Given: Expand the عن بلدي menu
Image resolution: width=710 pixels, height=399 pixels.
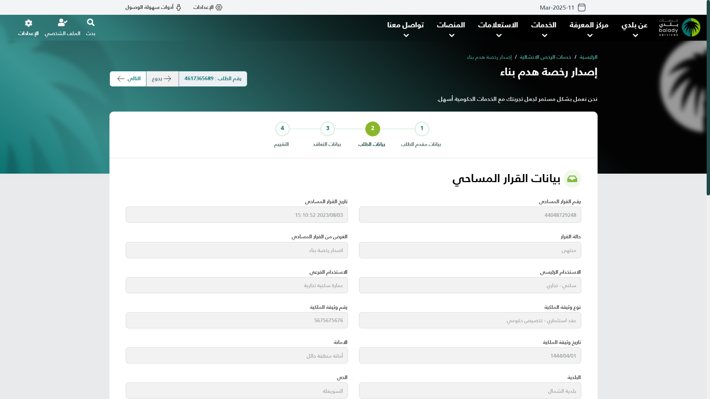Looking at the screenshot, I should click(635, 29).
